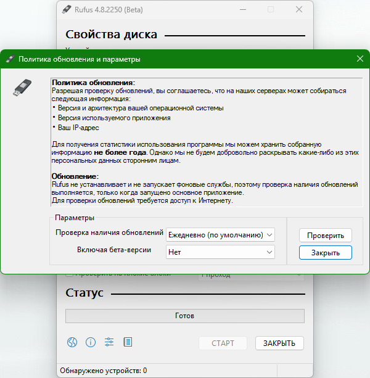
Task: Minimize the Rufus main window
Action: coord(243,10)
